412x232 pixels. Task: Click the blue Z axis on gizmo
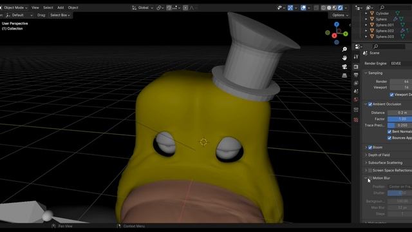coord(337,24)
